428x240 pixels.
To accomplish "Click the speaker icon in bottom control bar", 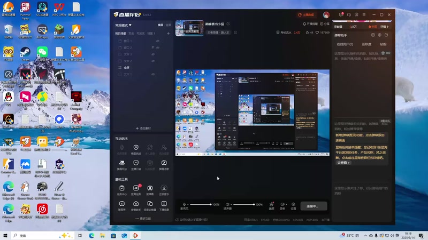I will pos(227,204).
